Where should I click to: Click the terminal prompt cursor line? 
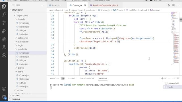[x=51, y=88]
